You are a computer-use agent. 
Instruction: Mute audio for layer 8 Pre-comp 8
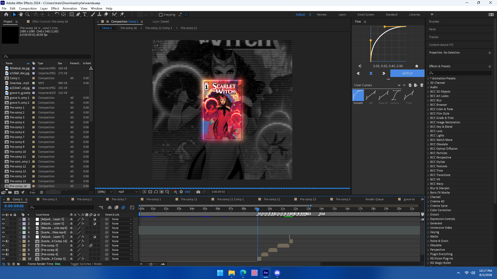(7, 250)
